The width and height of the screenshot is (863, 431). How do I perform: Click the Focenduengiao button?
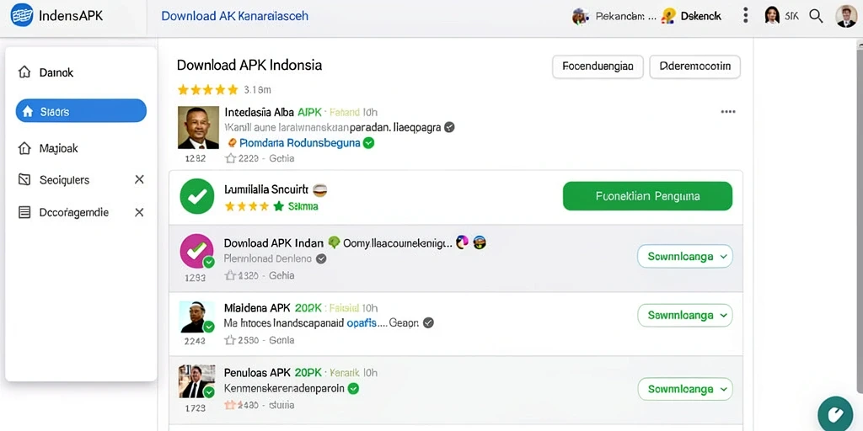click(598, 67)
